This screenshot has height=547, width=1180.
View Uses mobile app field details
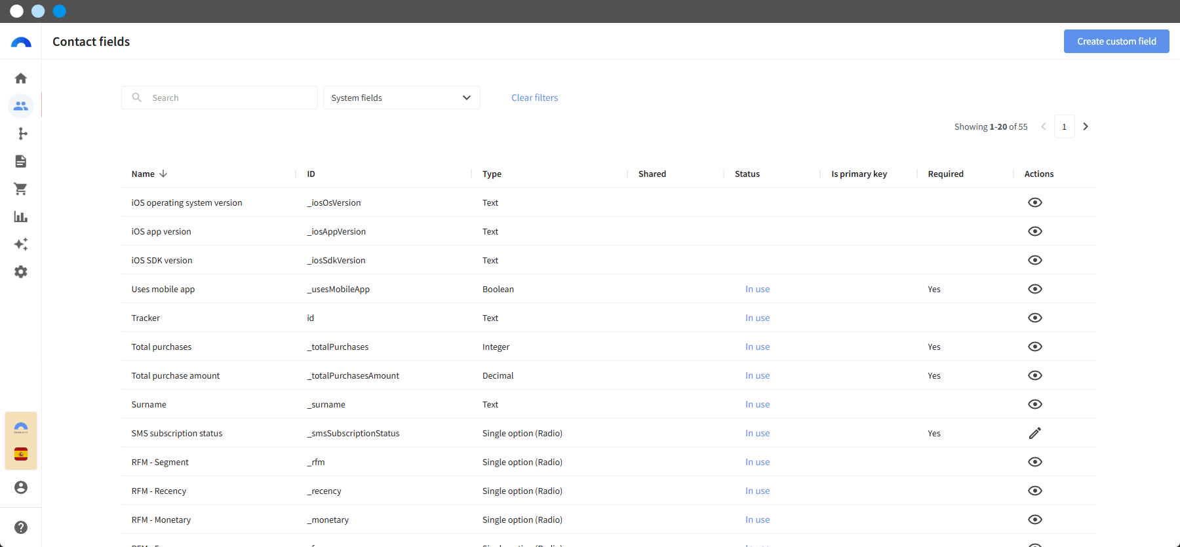(1035, 289)
